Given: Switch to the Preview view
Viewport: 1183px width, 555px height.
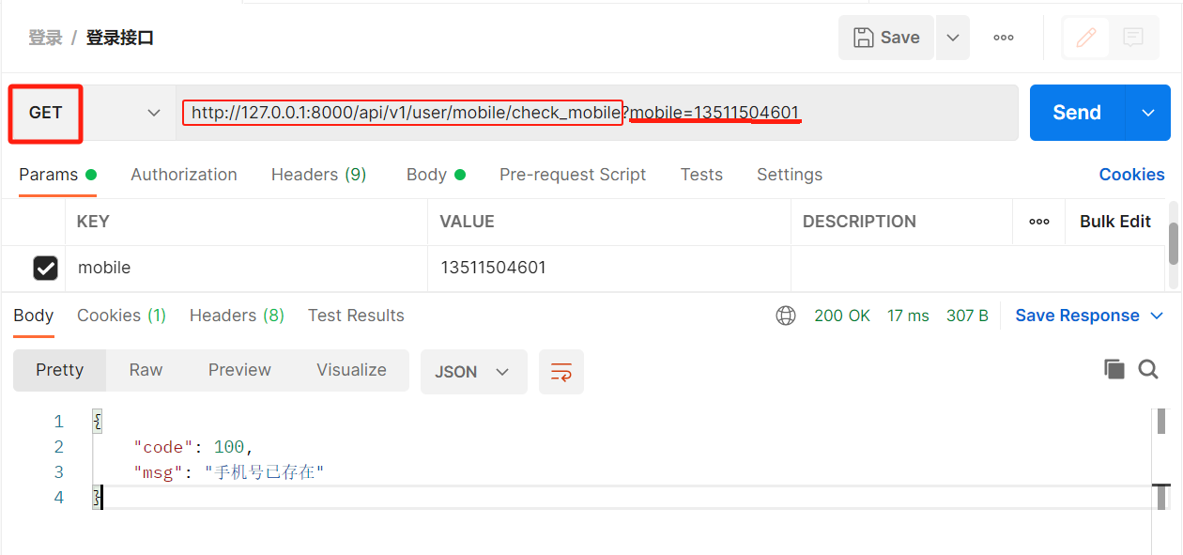Looking at the screenshot, I should [x=239, y=370].
